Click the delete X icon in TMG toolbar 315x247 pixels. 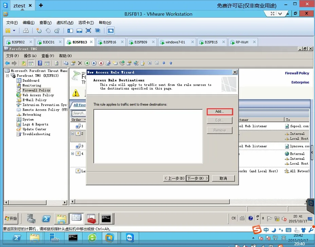pos(80,63)
